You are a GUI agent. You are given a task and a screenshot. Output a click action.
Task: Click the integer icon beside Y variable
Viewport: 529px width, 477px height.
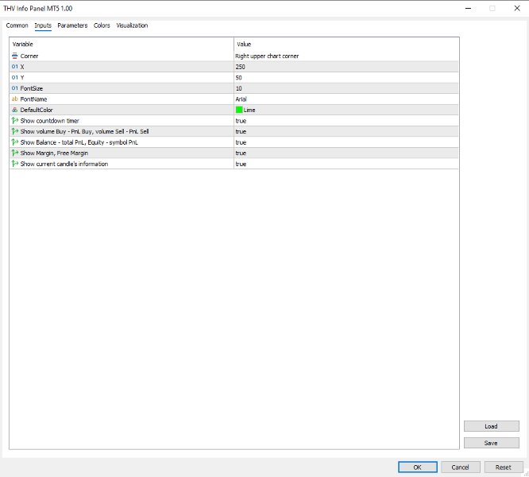click(14, 78)
